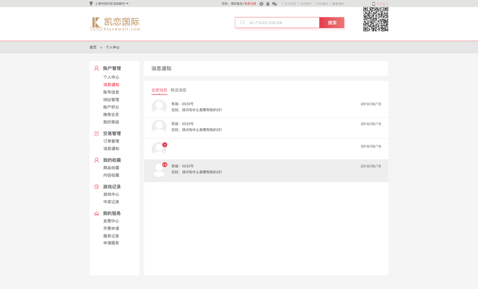478x289 pixels.
Task: Click the 免费注册 registration link
Action: [251, 3]
